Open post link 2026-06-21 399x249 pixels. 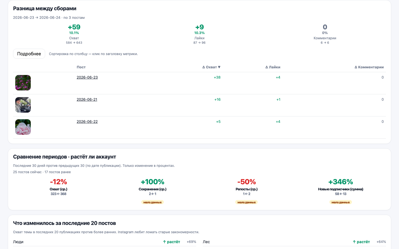click(87, 100)
